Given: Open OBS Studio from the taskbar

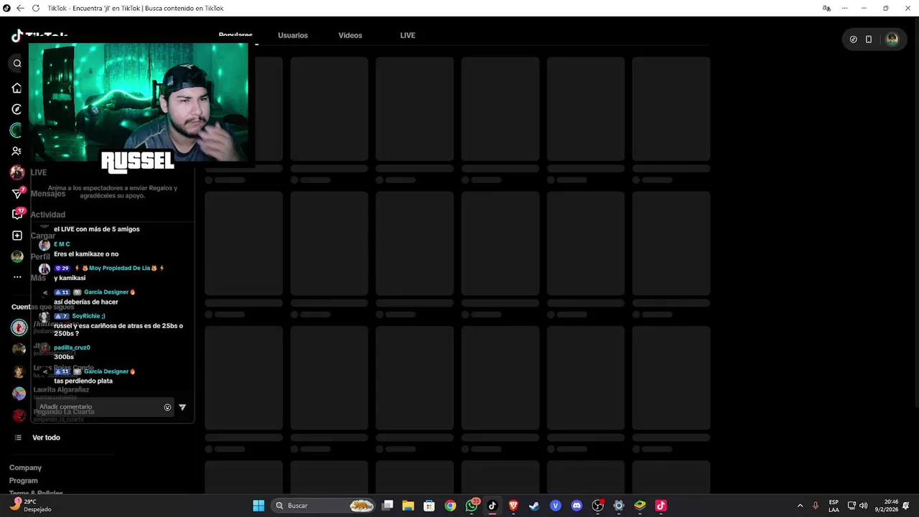Looking at the screenshot, I should 597,506.
